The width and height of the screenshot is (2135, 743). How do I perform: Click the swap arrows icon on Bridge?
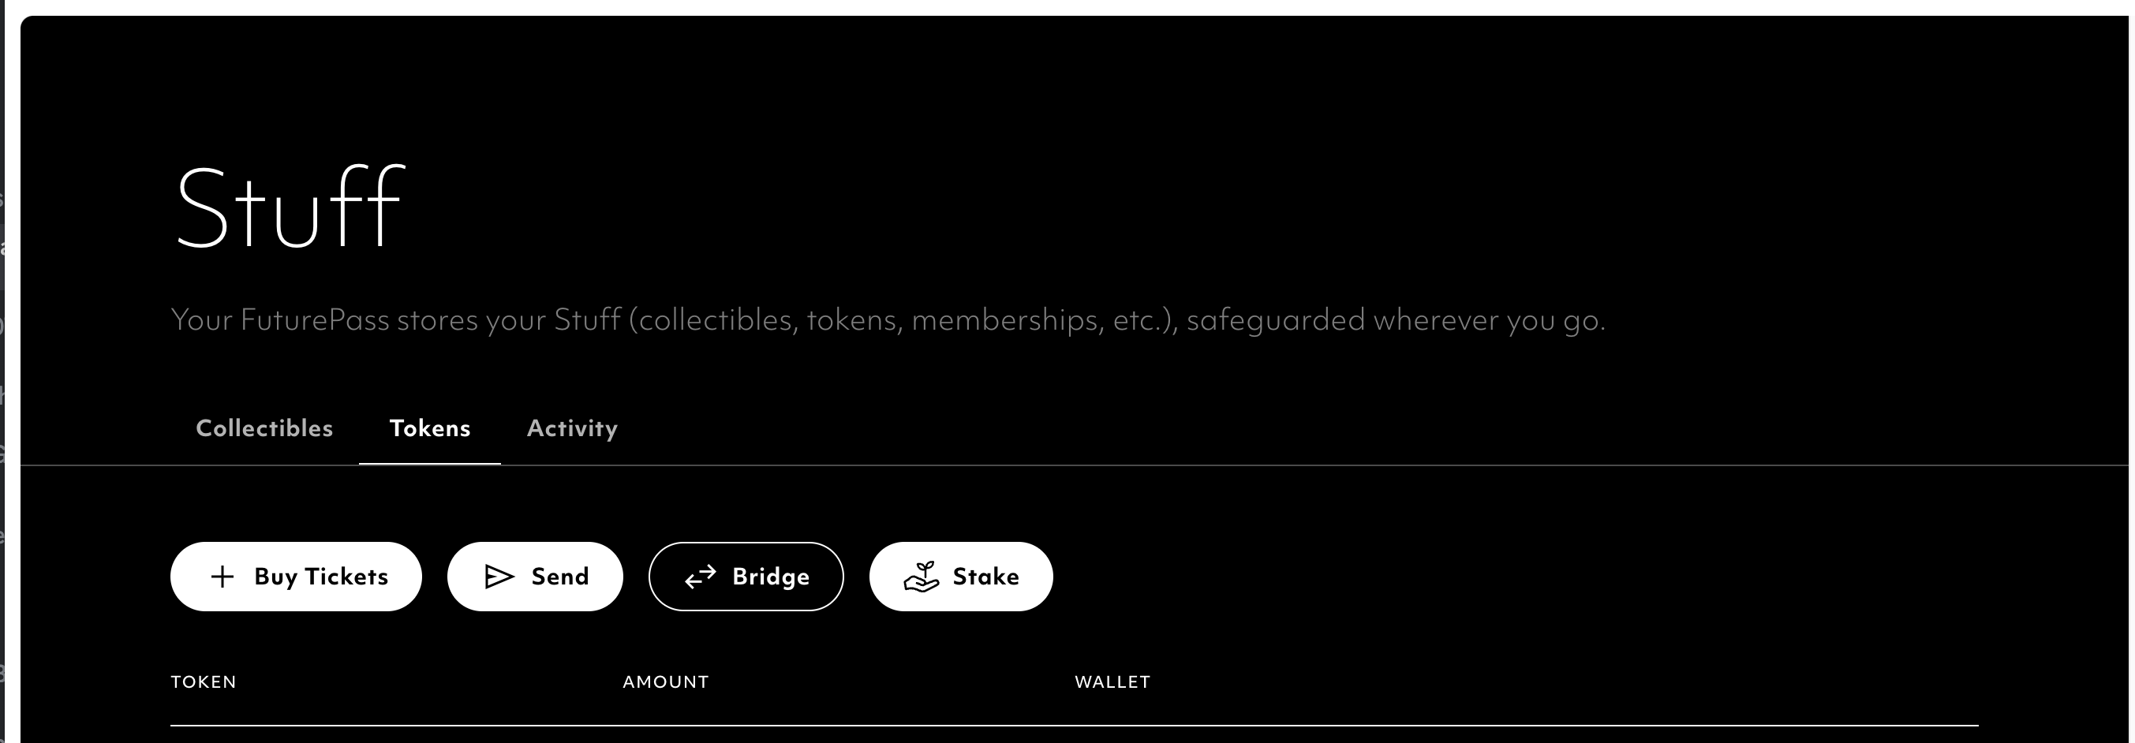(x=701, y=577)
